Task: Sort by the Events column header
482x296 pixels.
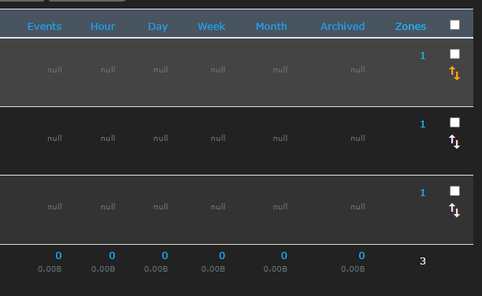Action: (45, 27)
